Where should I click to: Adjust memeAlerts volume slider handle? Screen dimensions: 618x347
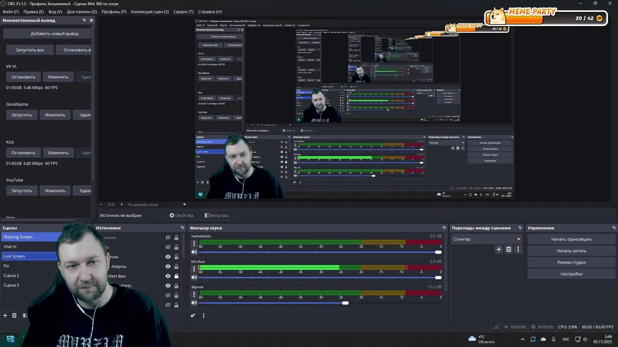pyautogui.click(x=438, y=252)
